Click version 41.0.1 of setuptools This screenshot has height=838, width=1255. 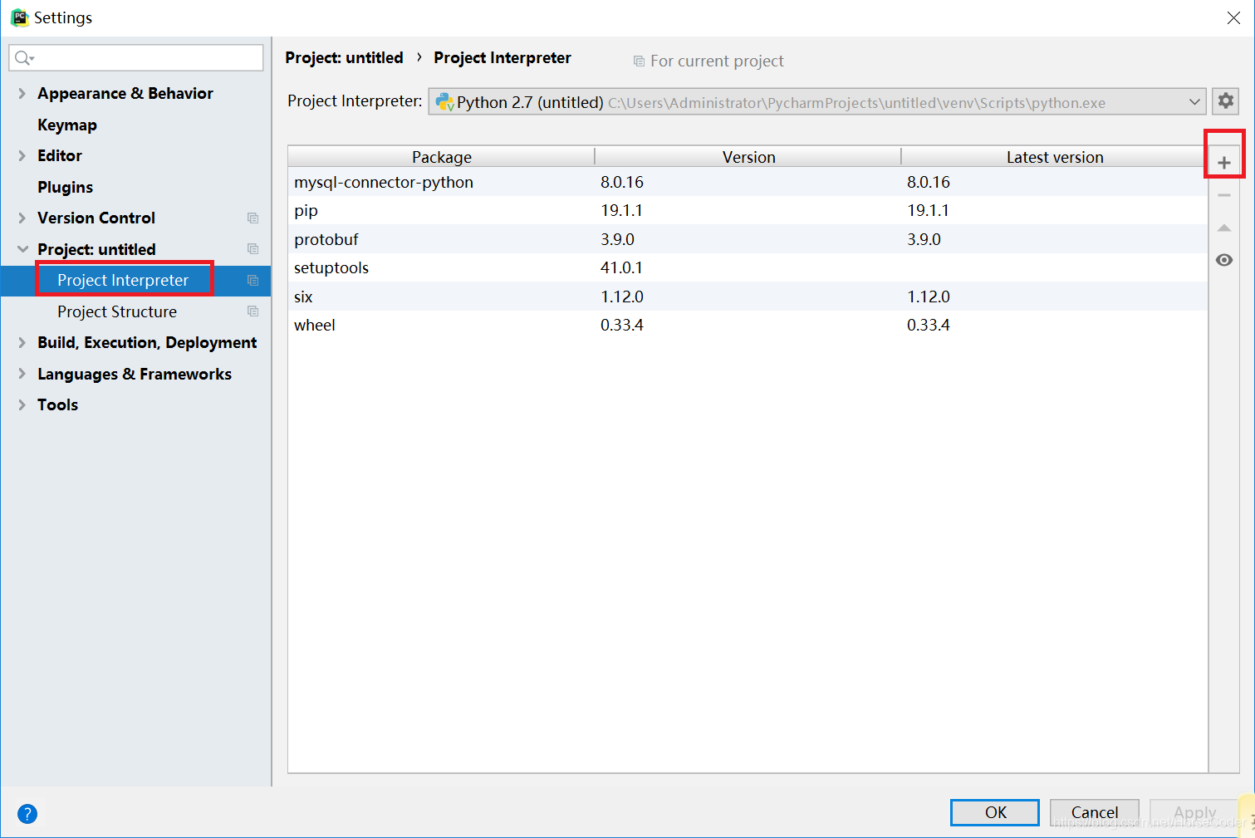point(621,268)
